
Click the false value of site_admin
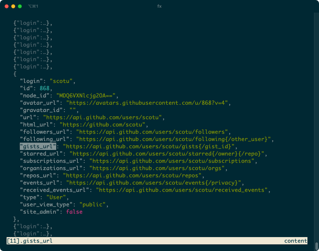pyautogui.click(x=74, y=212)
